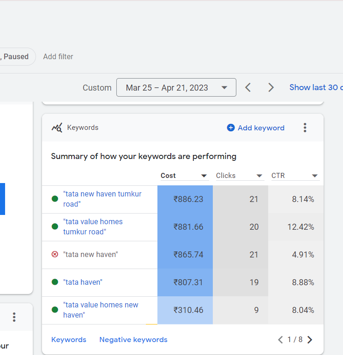The height and width of the screenshot is (355, 343).
Task: Go to next keywords page arrow
Action: (x=310, y=340)
